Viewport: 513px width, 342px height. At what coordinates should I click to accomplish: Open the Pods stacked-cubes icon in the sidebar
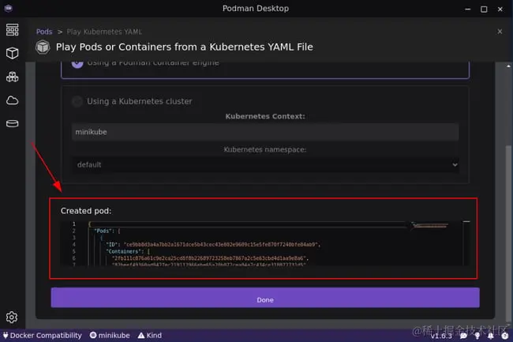click(x=12, y=77)
